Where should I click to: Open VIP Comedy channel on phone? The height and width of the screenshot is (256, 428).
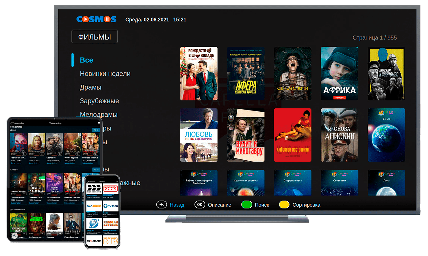[x=94, y=206]
